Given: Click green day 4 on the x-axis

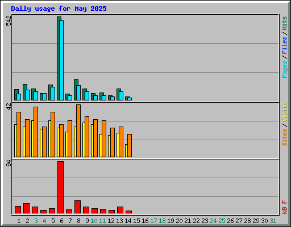Looking at the screenshot, I should (x=44, y=221).
